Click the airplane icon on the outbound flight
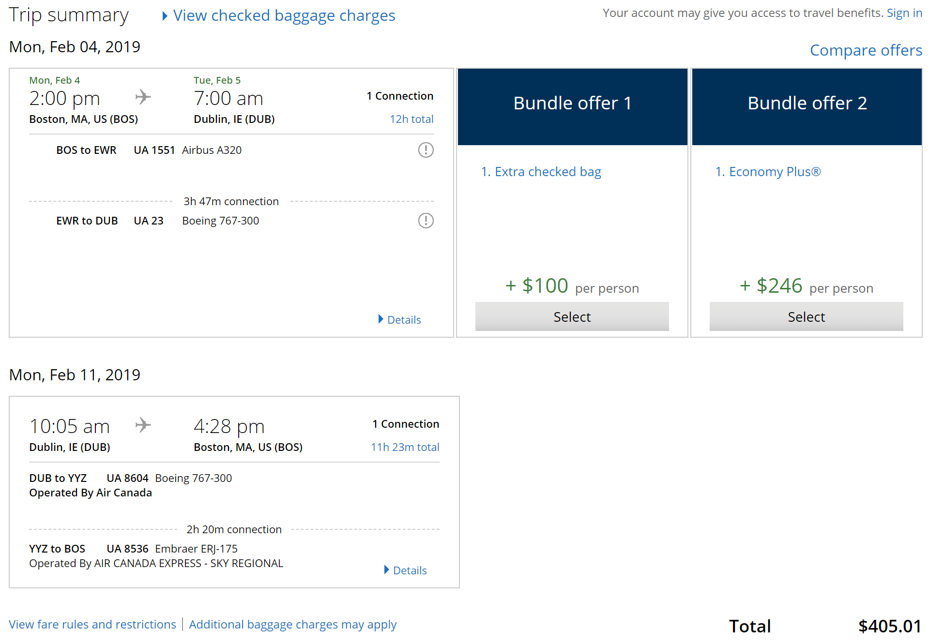The image size is (929, 644). click(143, 97)
